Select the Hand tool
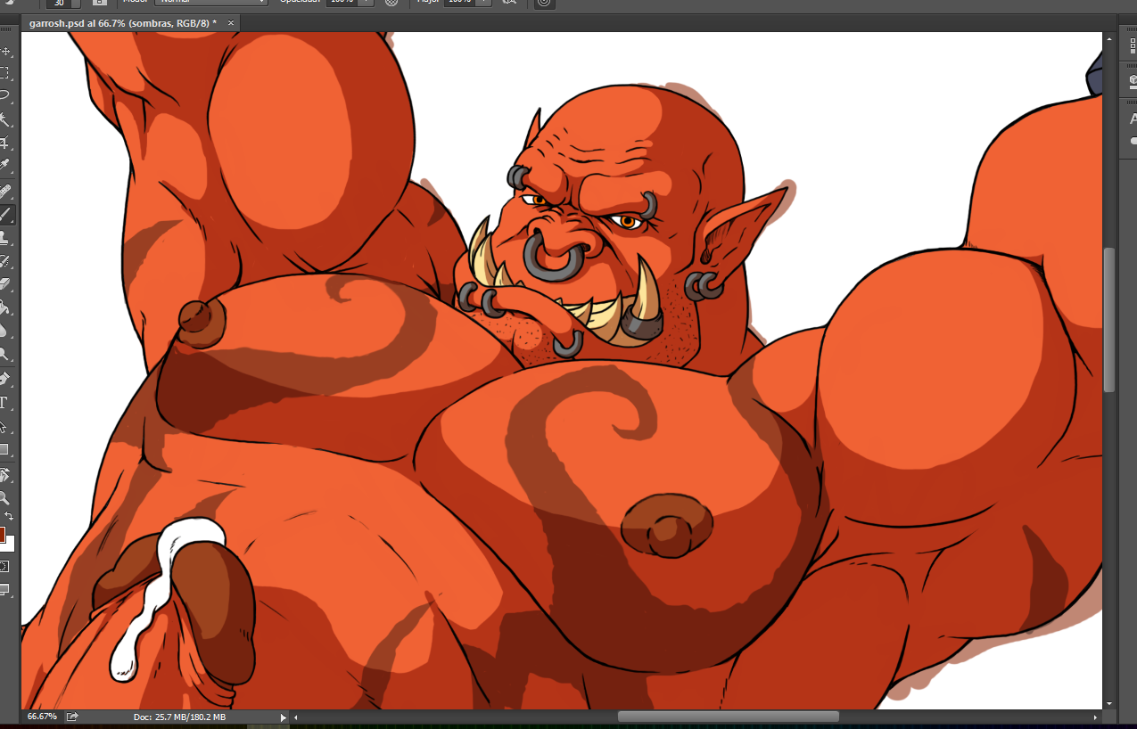This screenshot has width=1137, height=729. (x=5, y=475)
